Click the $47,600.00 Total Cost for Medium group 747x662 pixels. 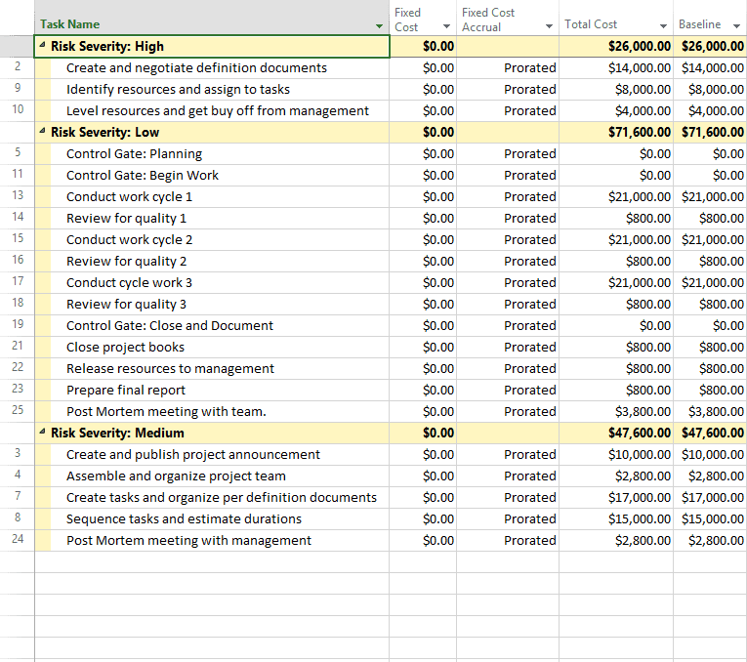pos(640,433)
